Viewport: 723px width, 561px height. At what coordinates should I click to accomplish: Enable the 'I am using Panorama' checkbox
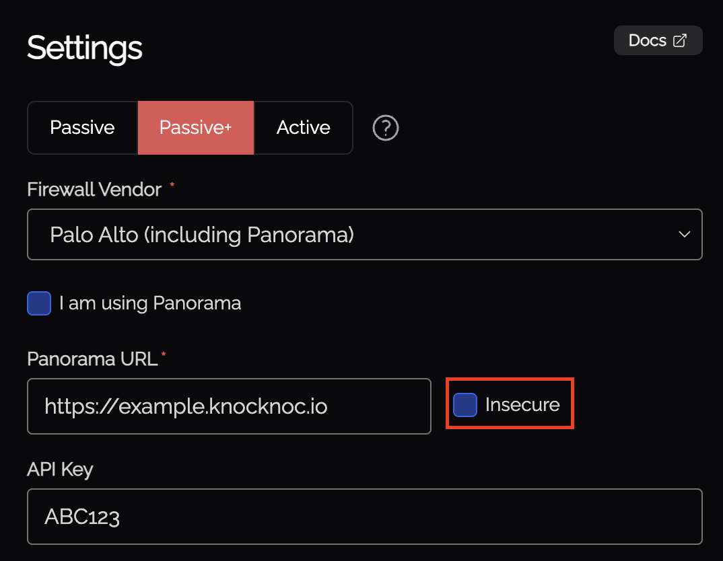pyautogui.click(x=39, y=303)
